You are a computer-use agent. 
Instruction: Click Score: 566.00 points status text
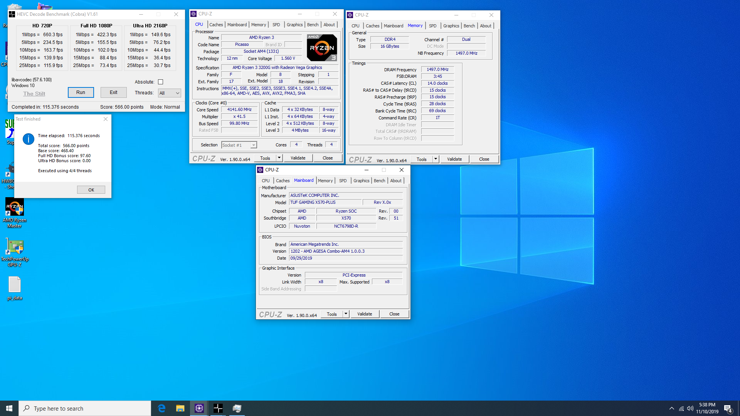tap(122, 107)
